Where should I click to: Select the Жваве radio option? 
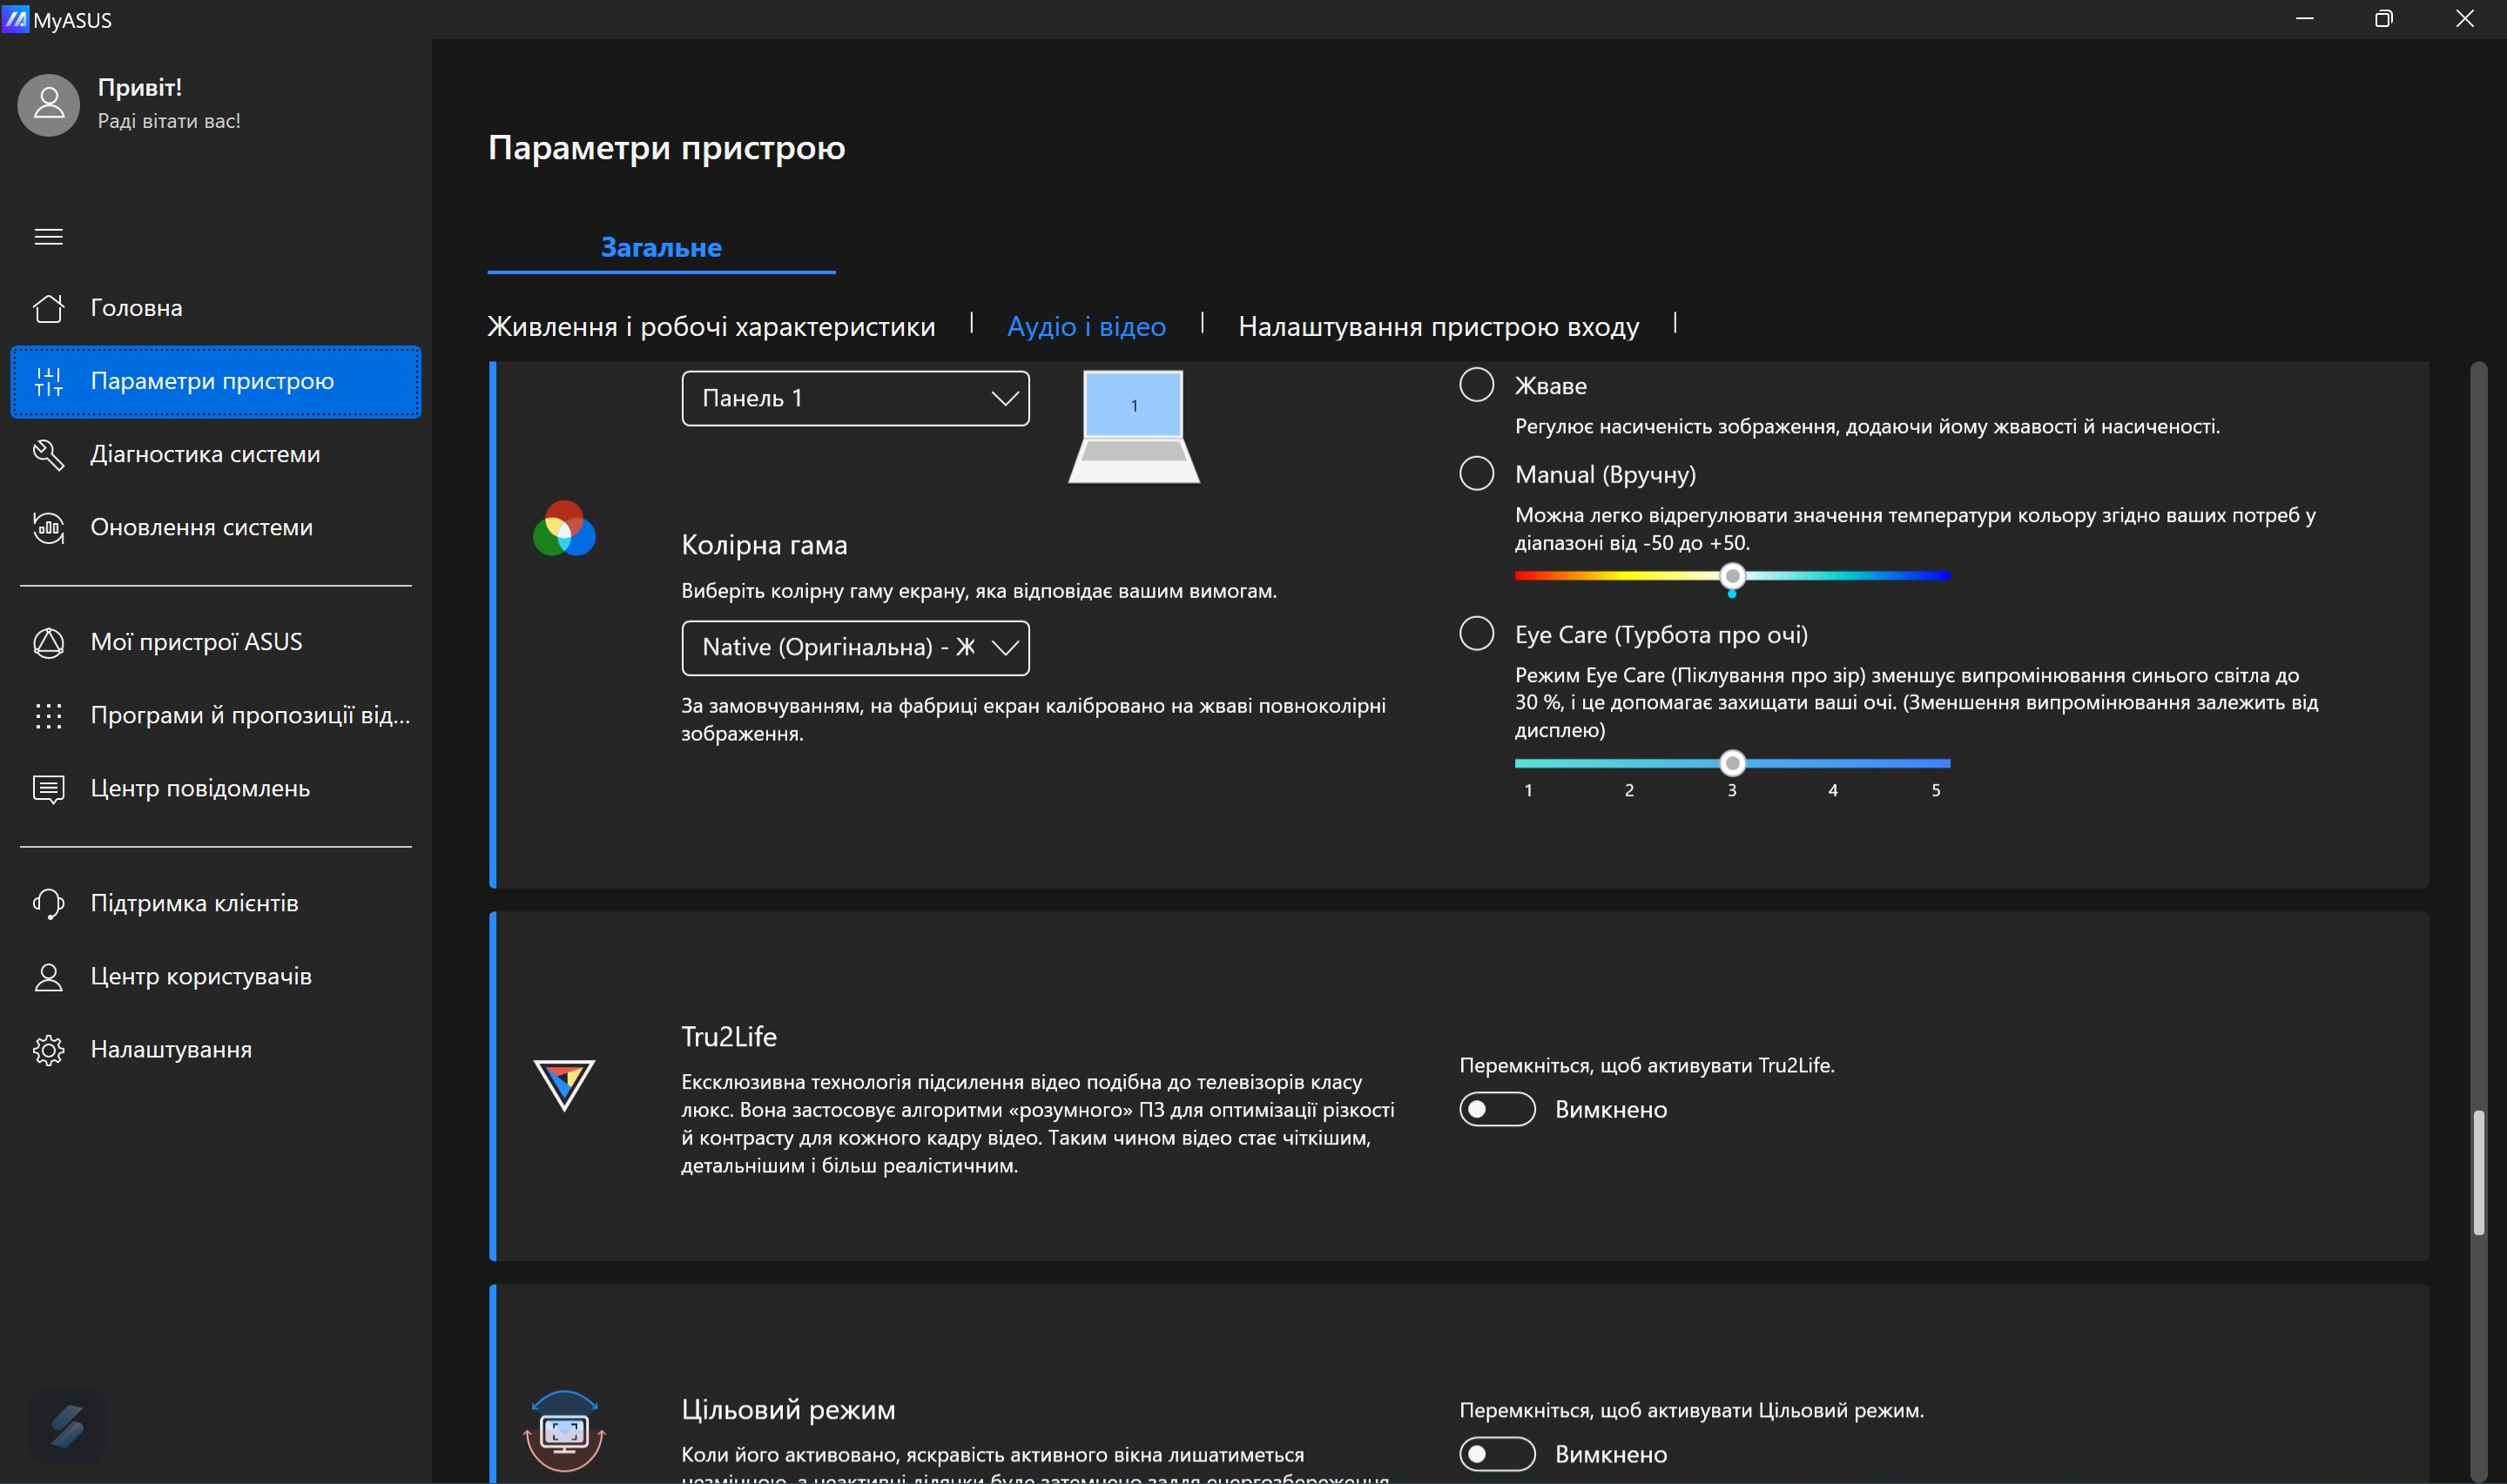(1476, 385)
